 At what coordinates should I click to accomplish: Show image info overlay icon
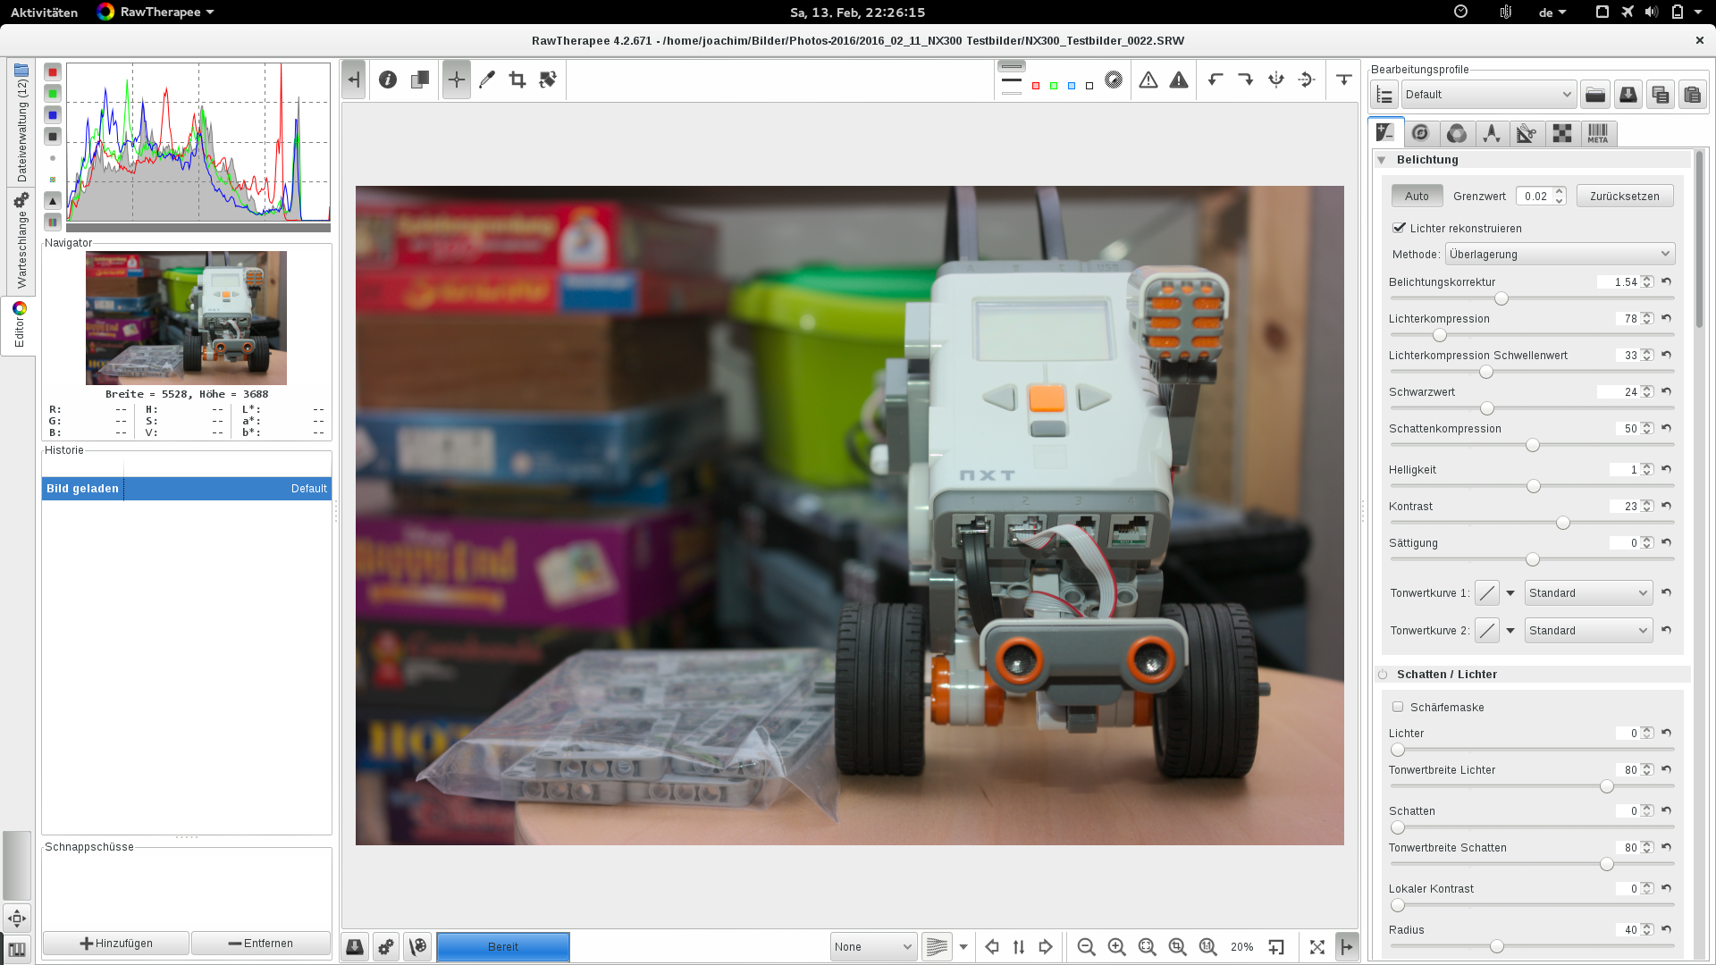coord(388,80)
